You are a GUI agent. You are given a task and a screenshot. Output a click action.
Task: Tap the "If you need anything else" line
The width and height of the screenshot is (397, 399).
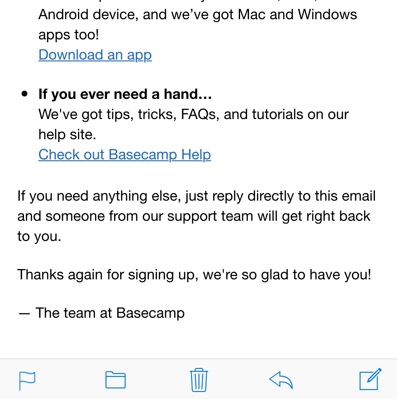(x=196, y=196)
